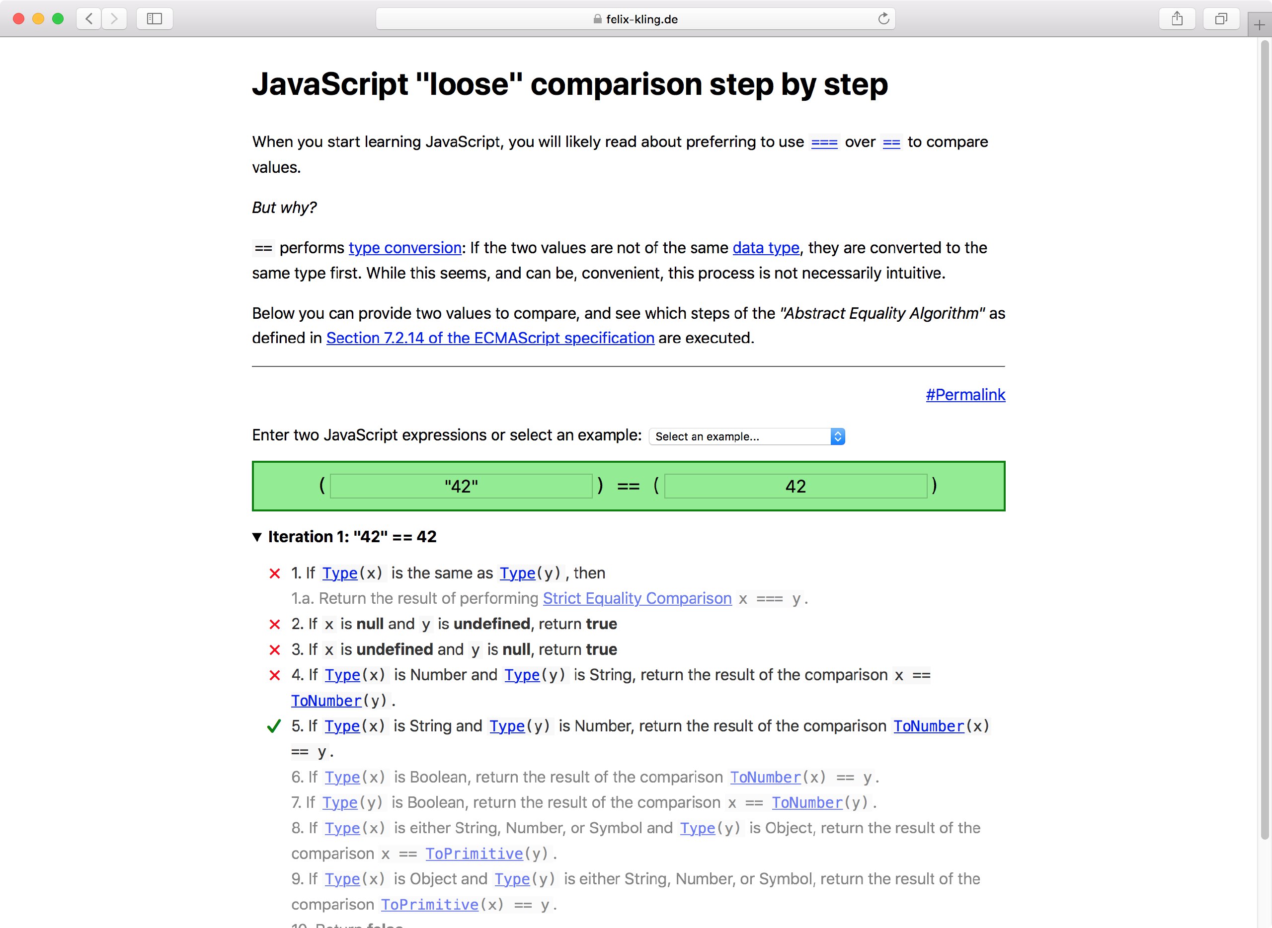Click Type(x) link in step 6

[342, 777]
